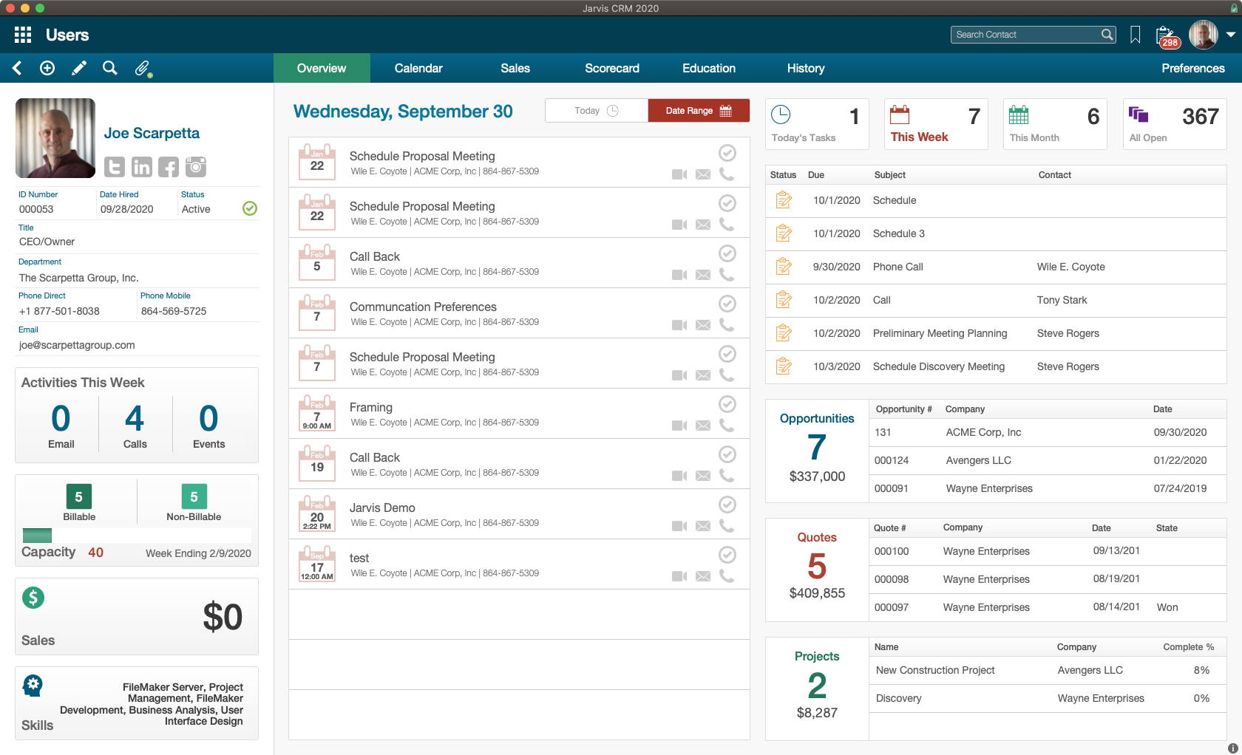Image resolution: width=1242 pixels, height=755 pixels.
Task: Switch to the Overview tab
Action: (x=322, y=68)
